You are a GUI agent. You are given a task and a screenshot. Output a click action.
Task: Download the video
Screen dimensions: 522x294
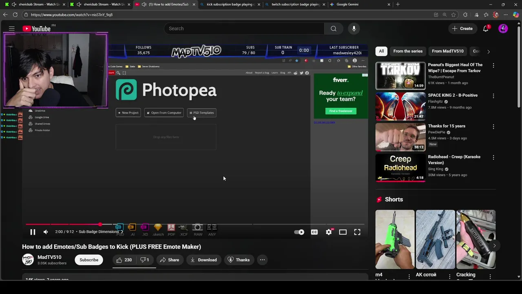[203, 260]
